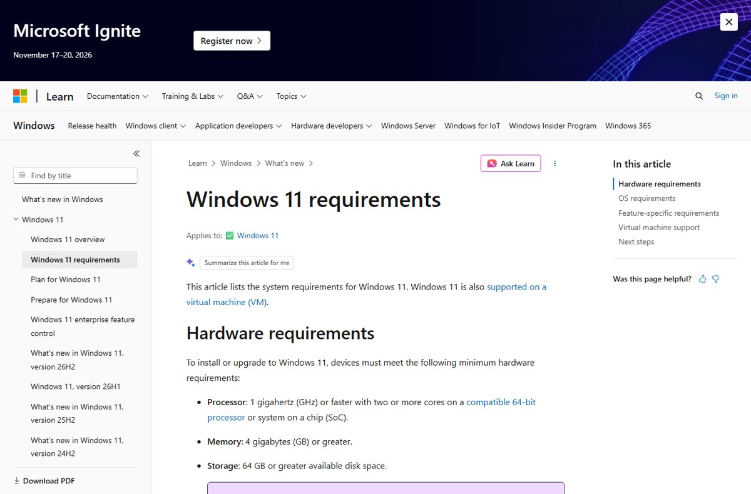Open What's new in Windows sidebar item
This screenshot has width=751, height=494.
click(x=63, y=199)
